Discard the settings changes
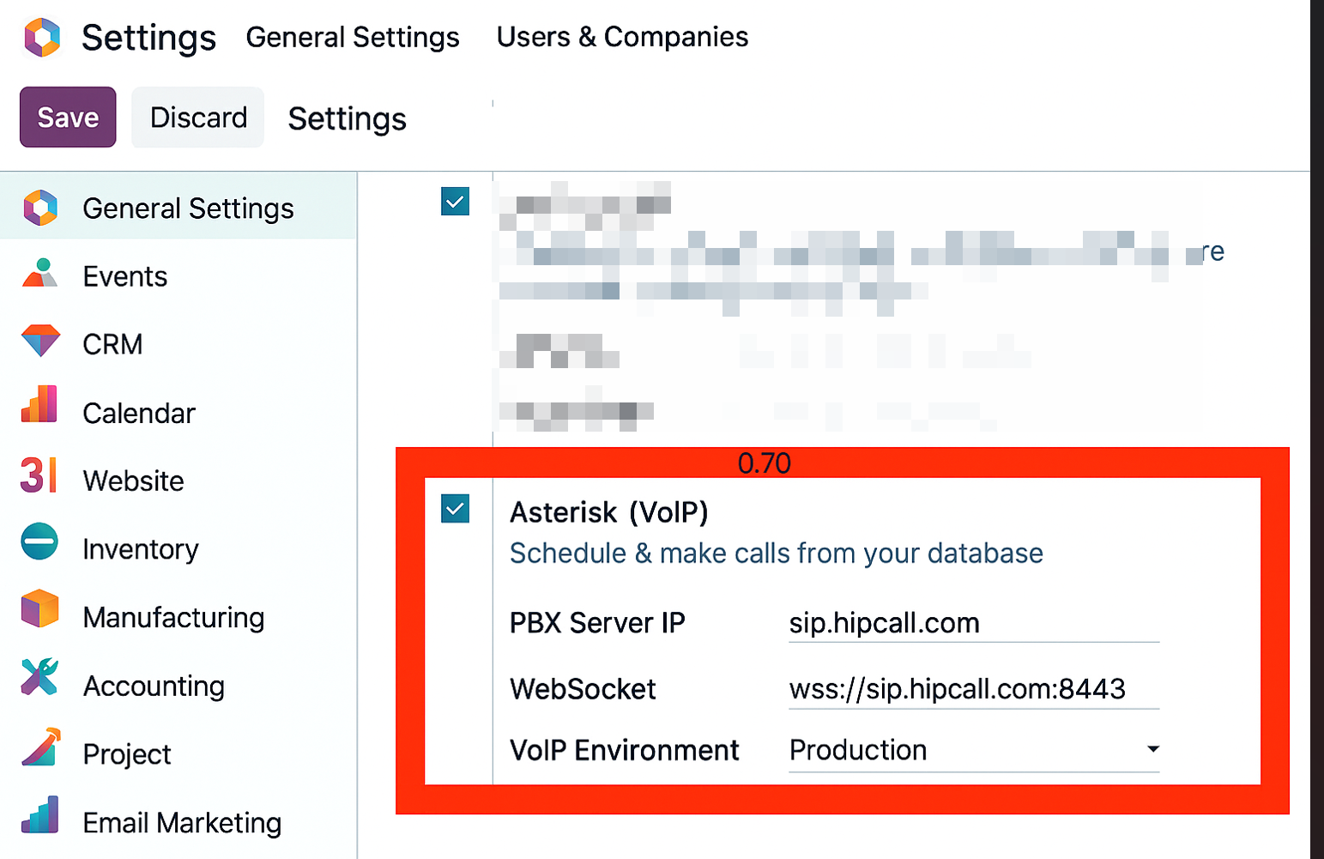The image size is (1324, 859). point(198,117)
